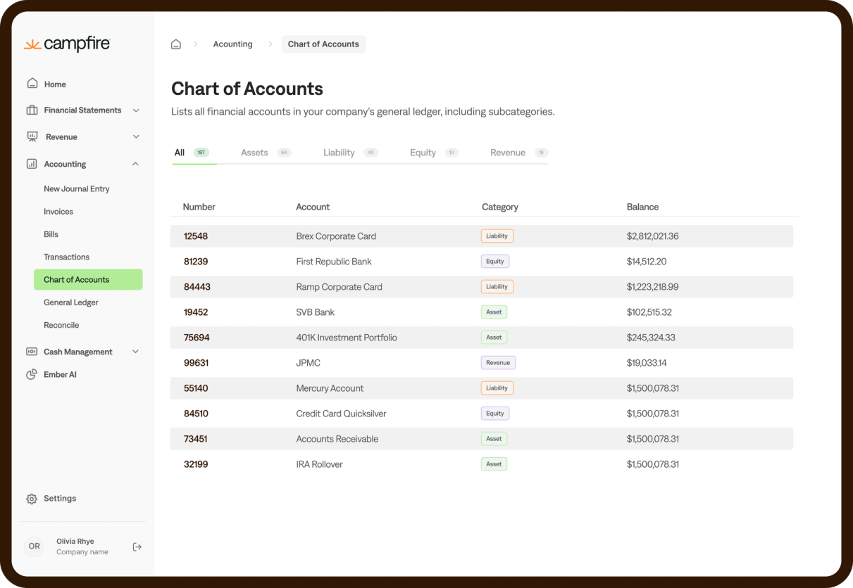Viewport: 853px width, 588px height.
Task: Expand the Financial Statements chevron
Action: pos(136,110)
